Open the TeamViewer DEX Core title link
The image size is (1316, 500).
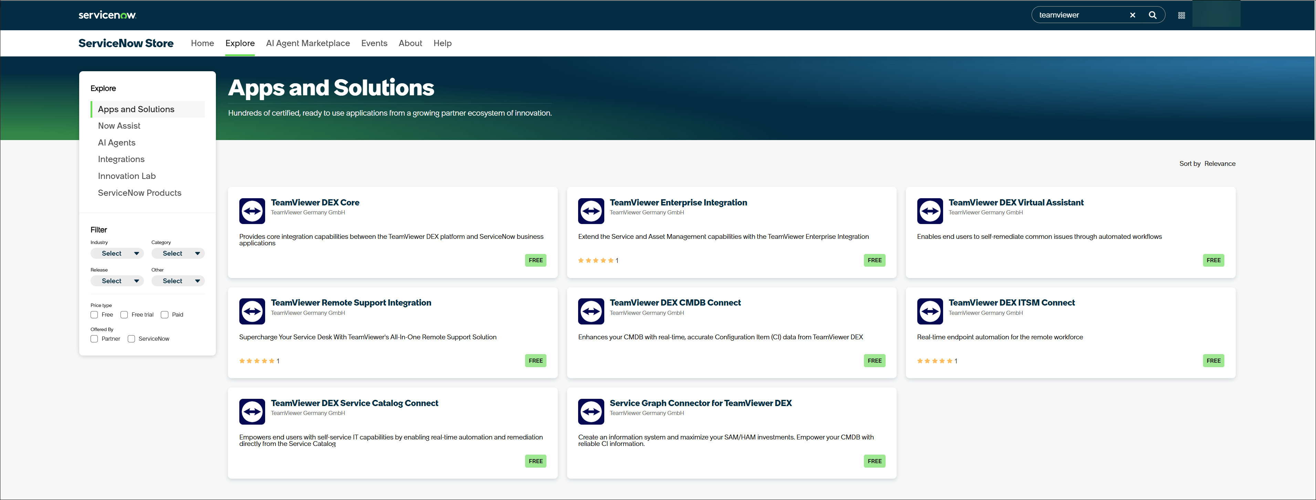(315, 203)
